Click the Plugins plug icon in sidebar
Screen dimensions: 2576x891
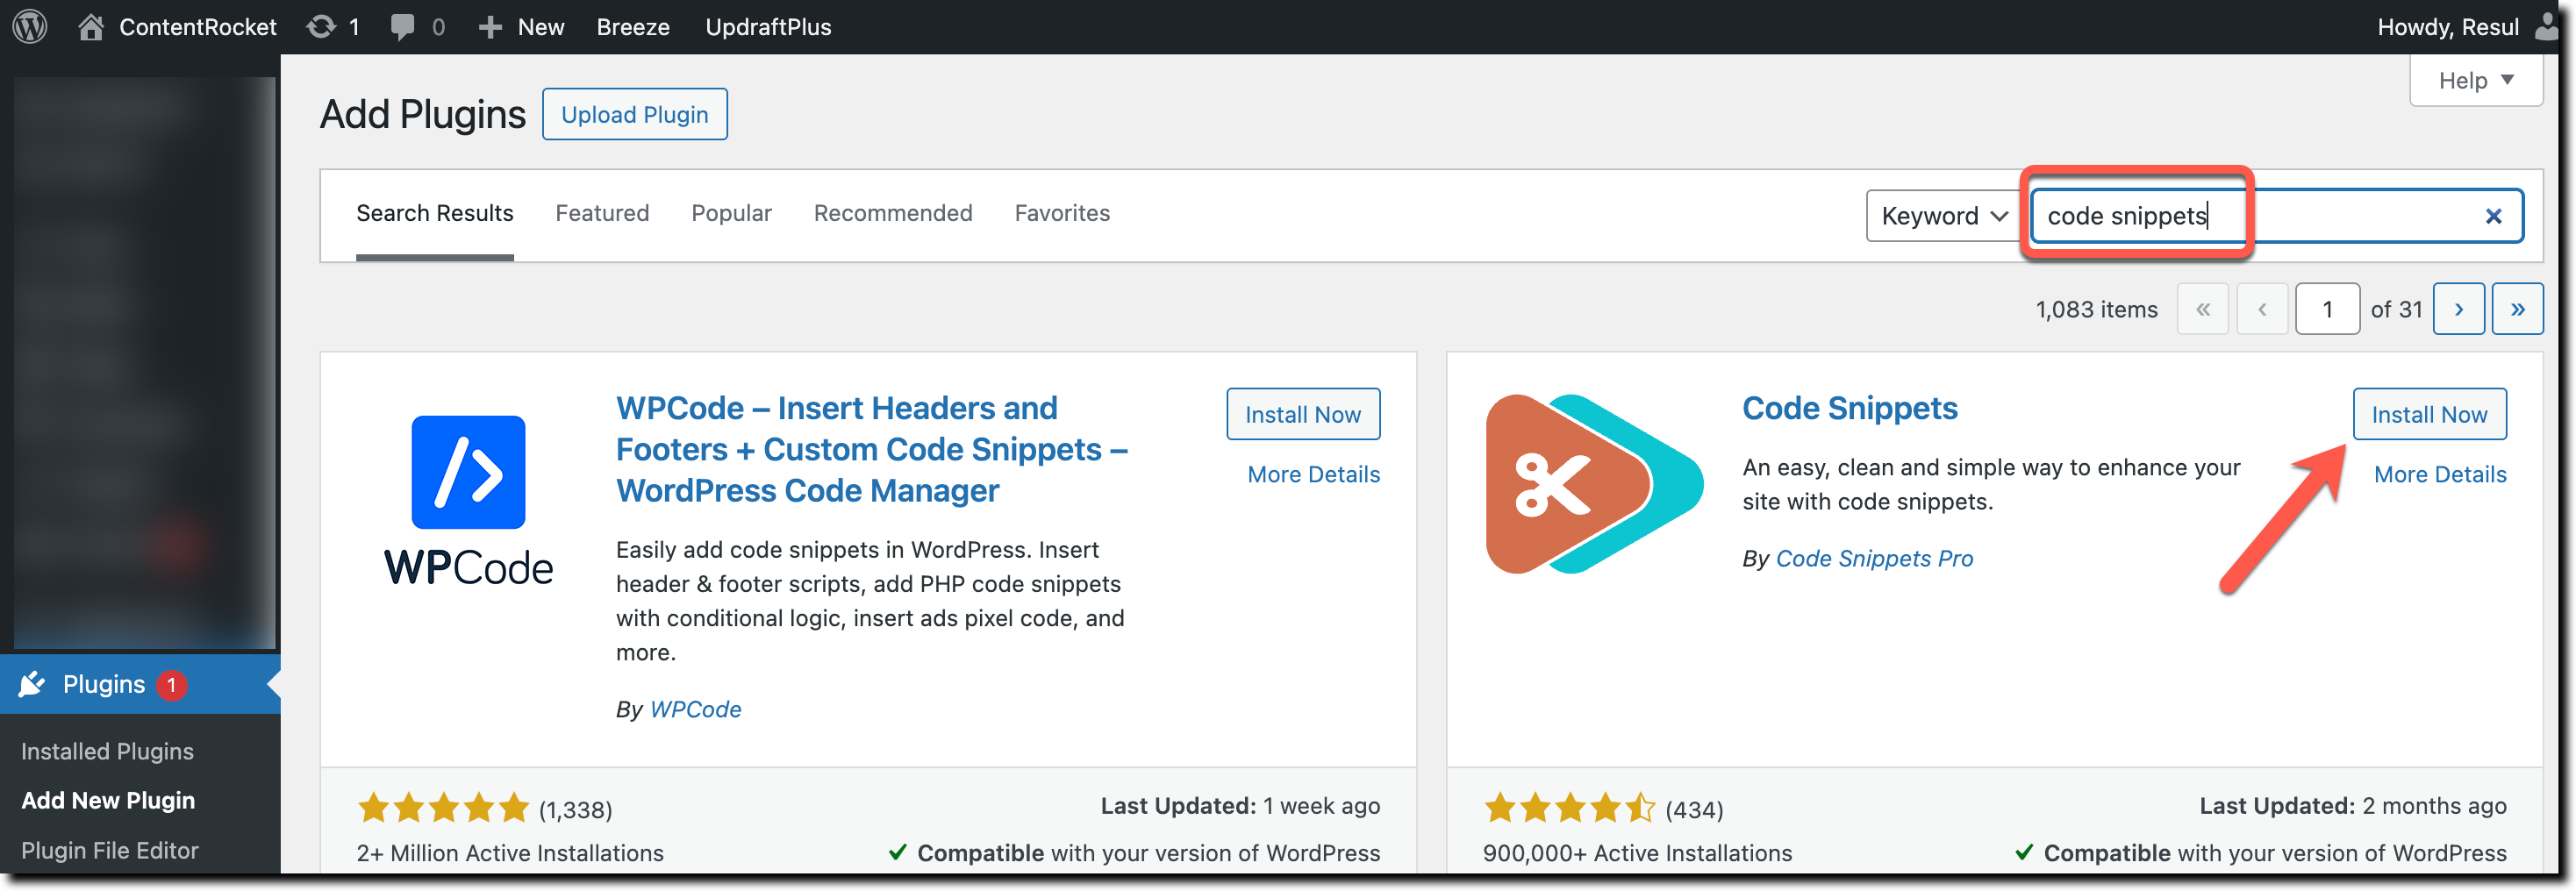pos(32,684)
